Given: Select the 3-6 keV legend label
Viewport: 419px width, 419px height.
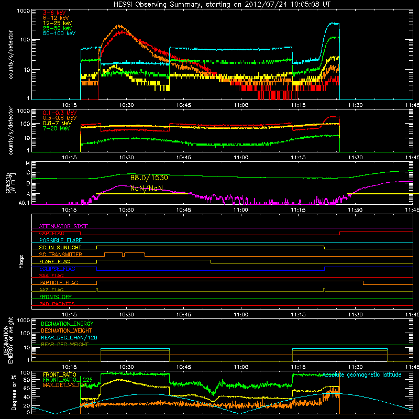Looking at the screenshot, I should click(54, 13).
